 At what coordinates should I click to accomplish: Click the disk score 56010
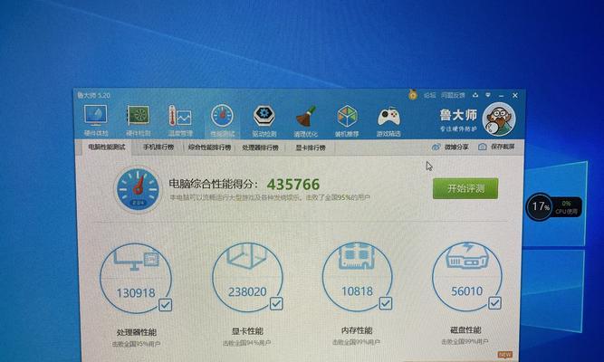point(467,291)
